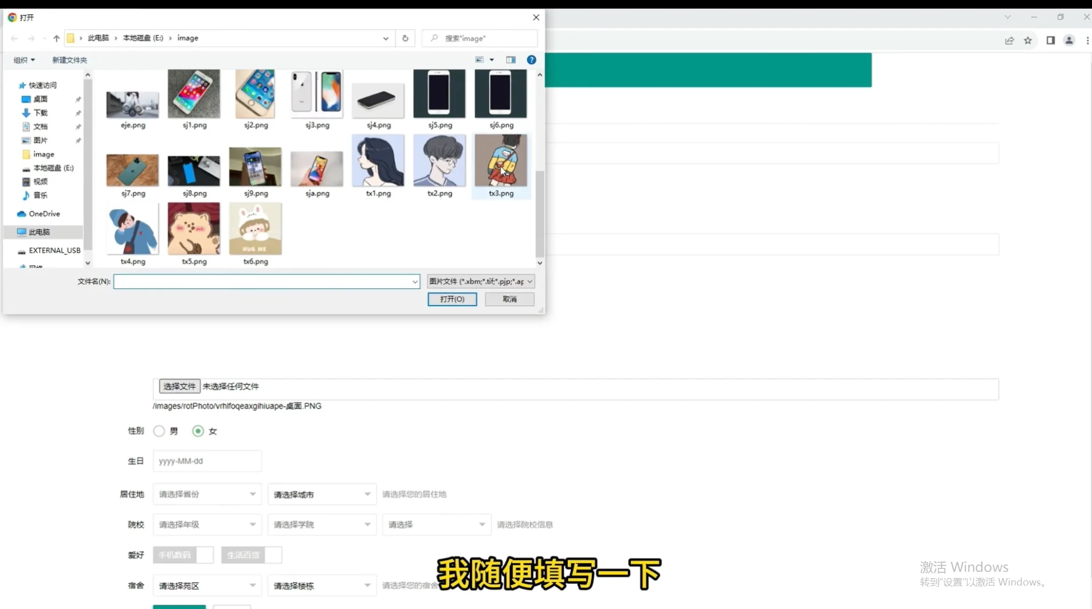Open the help icon in the file dialog
The image size is (1092, 609).
point(531,60)
